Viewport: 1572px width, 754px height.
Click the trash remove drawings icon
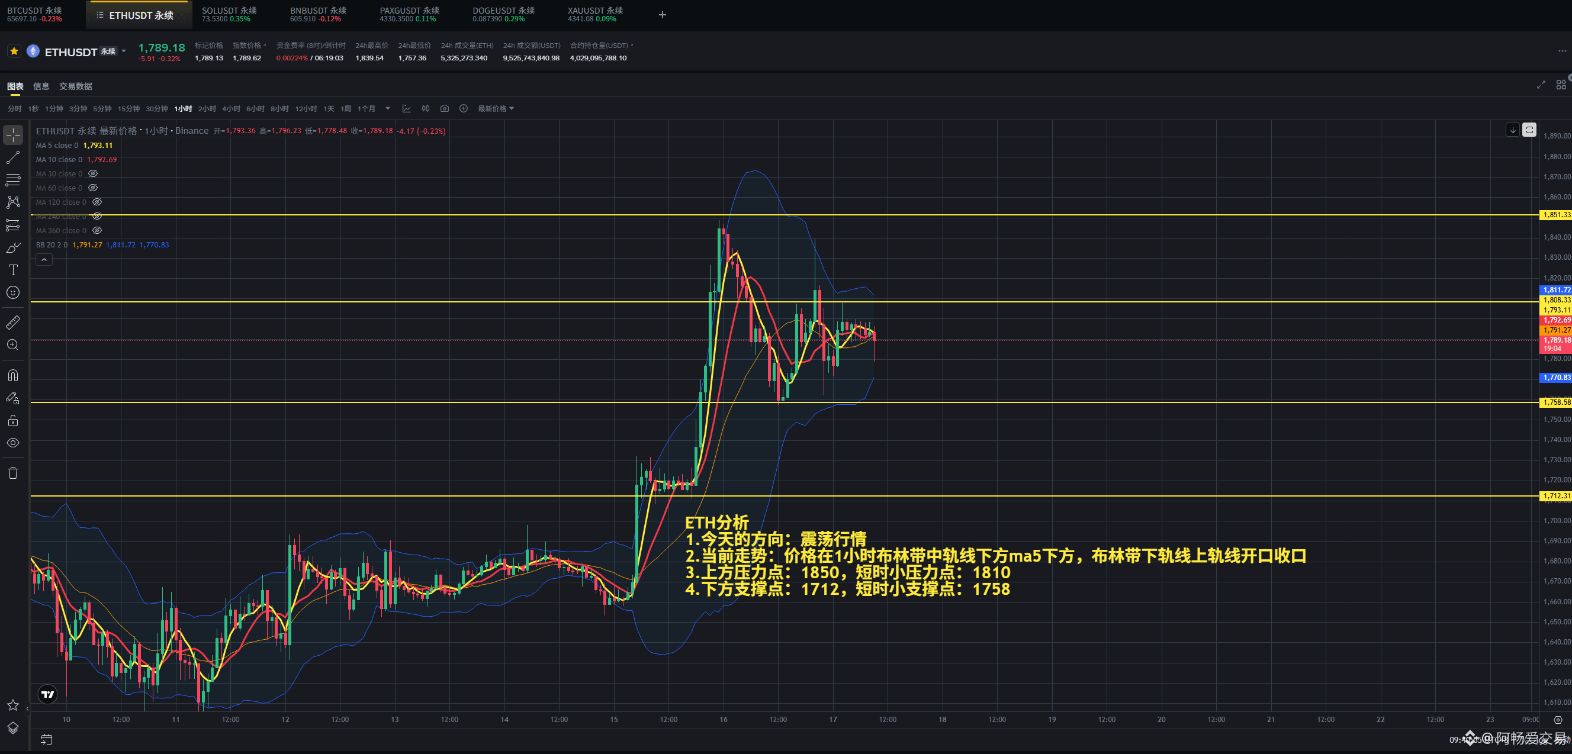click(x=13, y=473)
